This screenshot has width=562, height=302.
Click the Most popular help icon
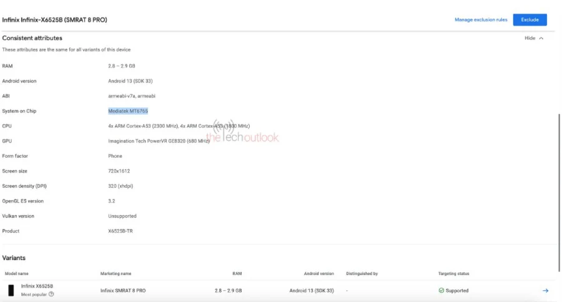pos(51,294)
